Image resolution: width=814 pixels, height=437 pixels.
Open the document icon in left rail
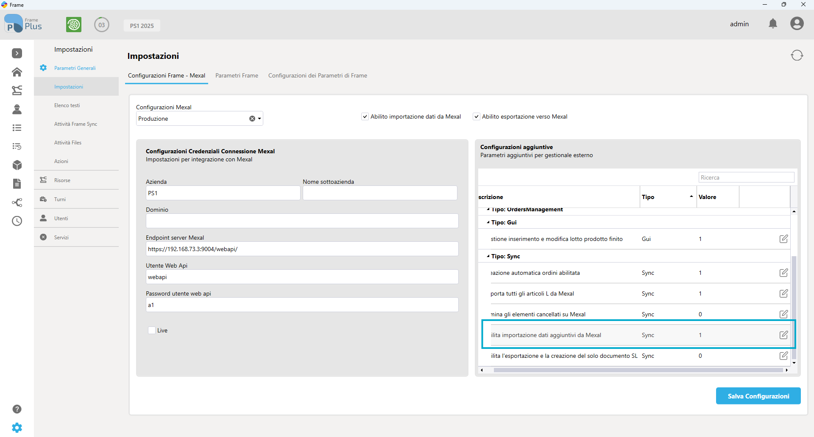coord(17,183)
